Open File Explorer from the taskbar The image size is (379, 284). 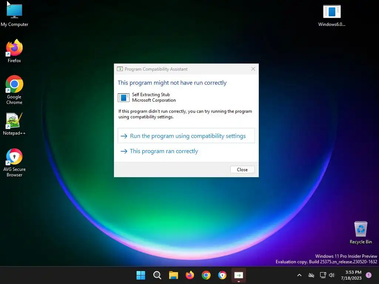pyautogui.click(x=173, y=275)
